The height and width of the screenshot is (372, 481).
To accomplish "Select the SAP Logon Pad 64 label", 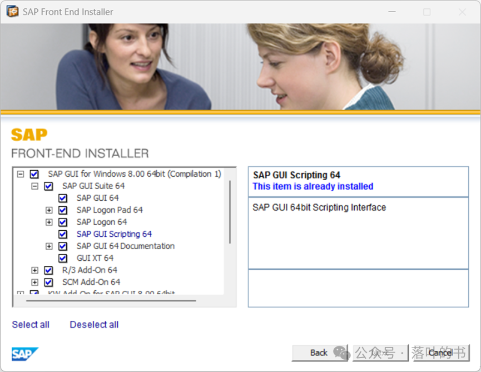I will tap(110, 210).
